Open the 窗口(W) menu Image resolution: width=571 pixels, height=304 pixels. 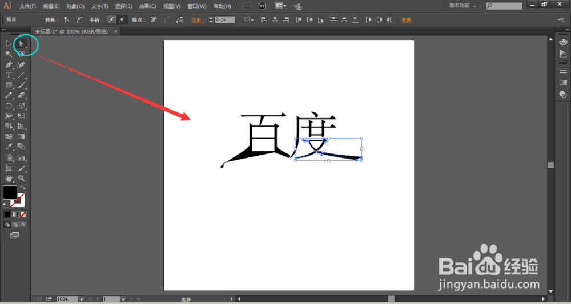[x=196, y=6]
